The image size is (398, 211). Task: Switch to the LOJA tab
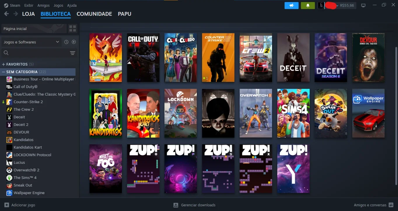28,14
